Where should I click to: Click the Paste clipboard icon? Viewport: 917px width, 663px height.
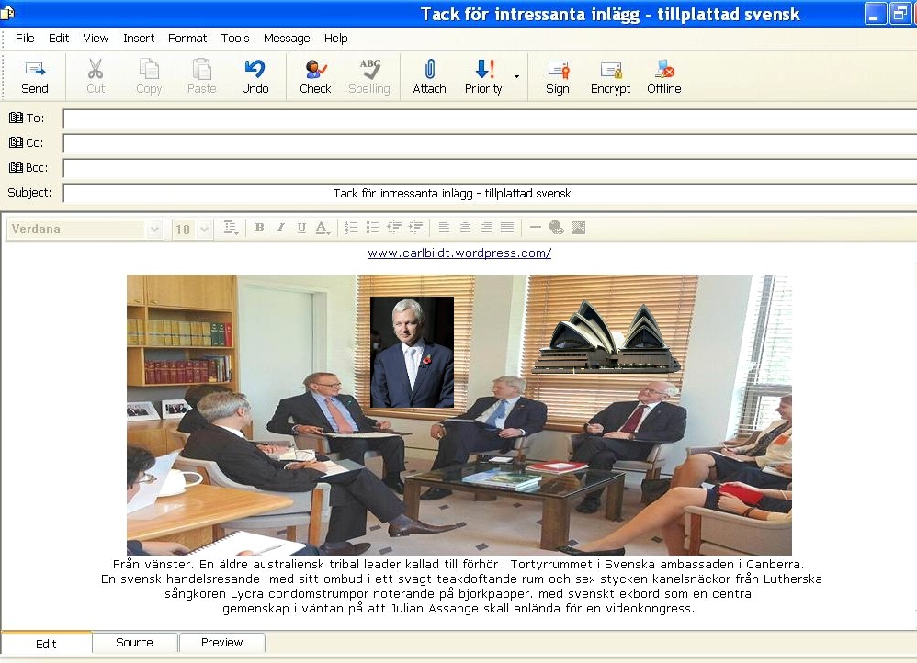tap(202, 69)
